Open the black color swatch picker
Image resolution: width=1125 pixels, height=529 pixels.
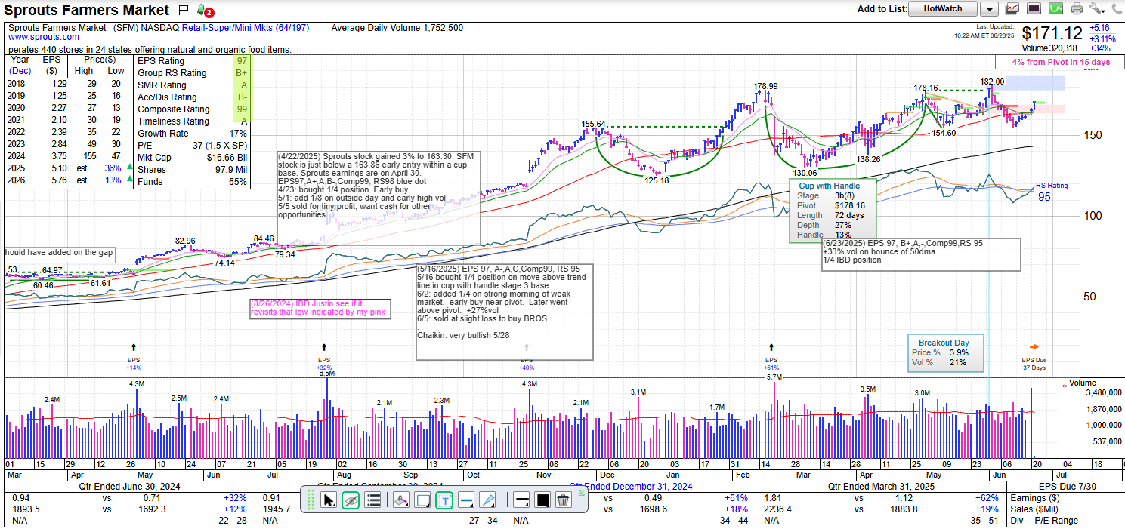click(x=542, y=500)
